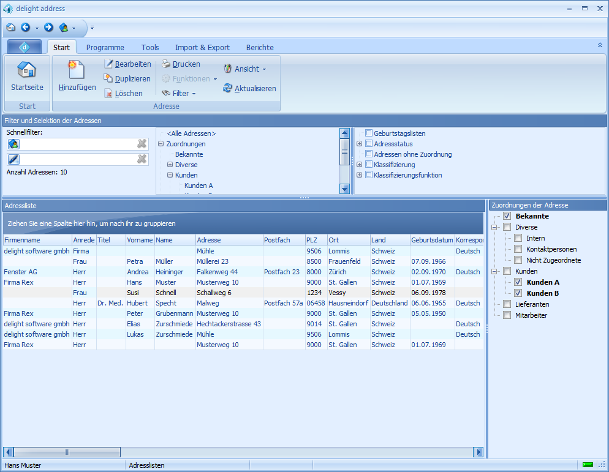Viewport: 609px width, 472px height.
Task: Check the Geburtstagslisten checkbox
Action: pos(369,133)
